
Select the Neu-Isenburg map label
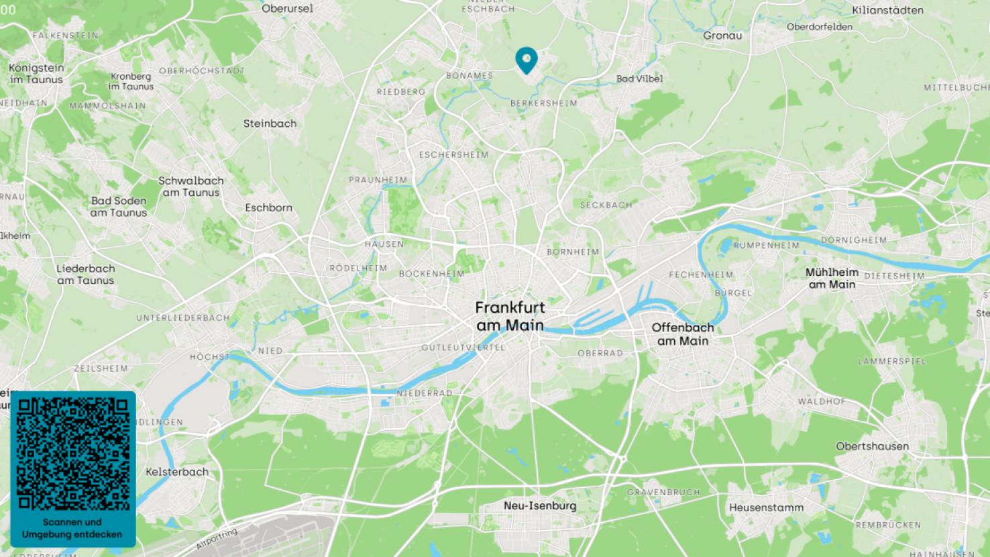click(x=540, y=506)
